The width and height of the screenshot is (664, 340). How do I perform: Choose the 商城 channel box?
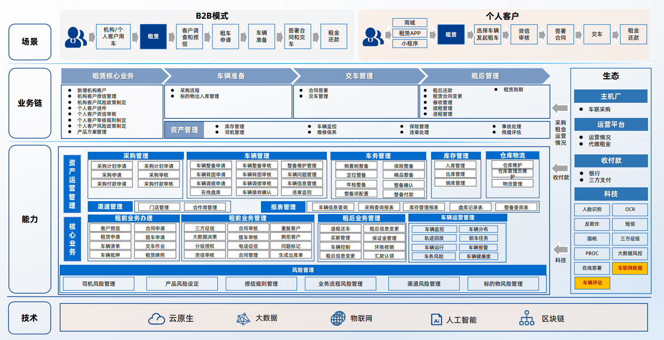(x=410, y=23)
